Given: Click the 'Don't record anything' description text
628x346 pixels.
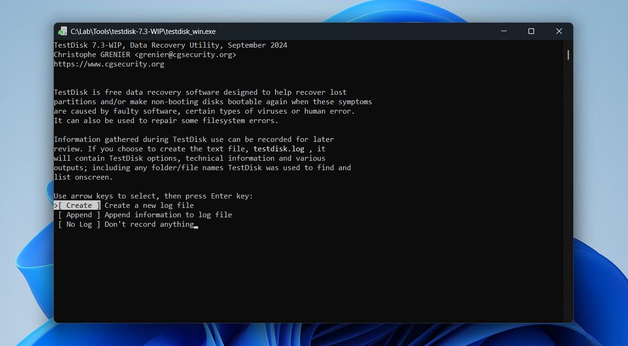Looking at the screenshot, I should pos(149,224).
